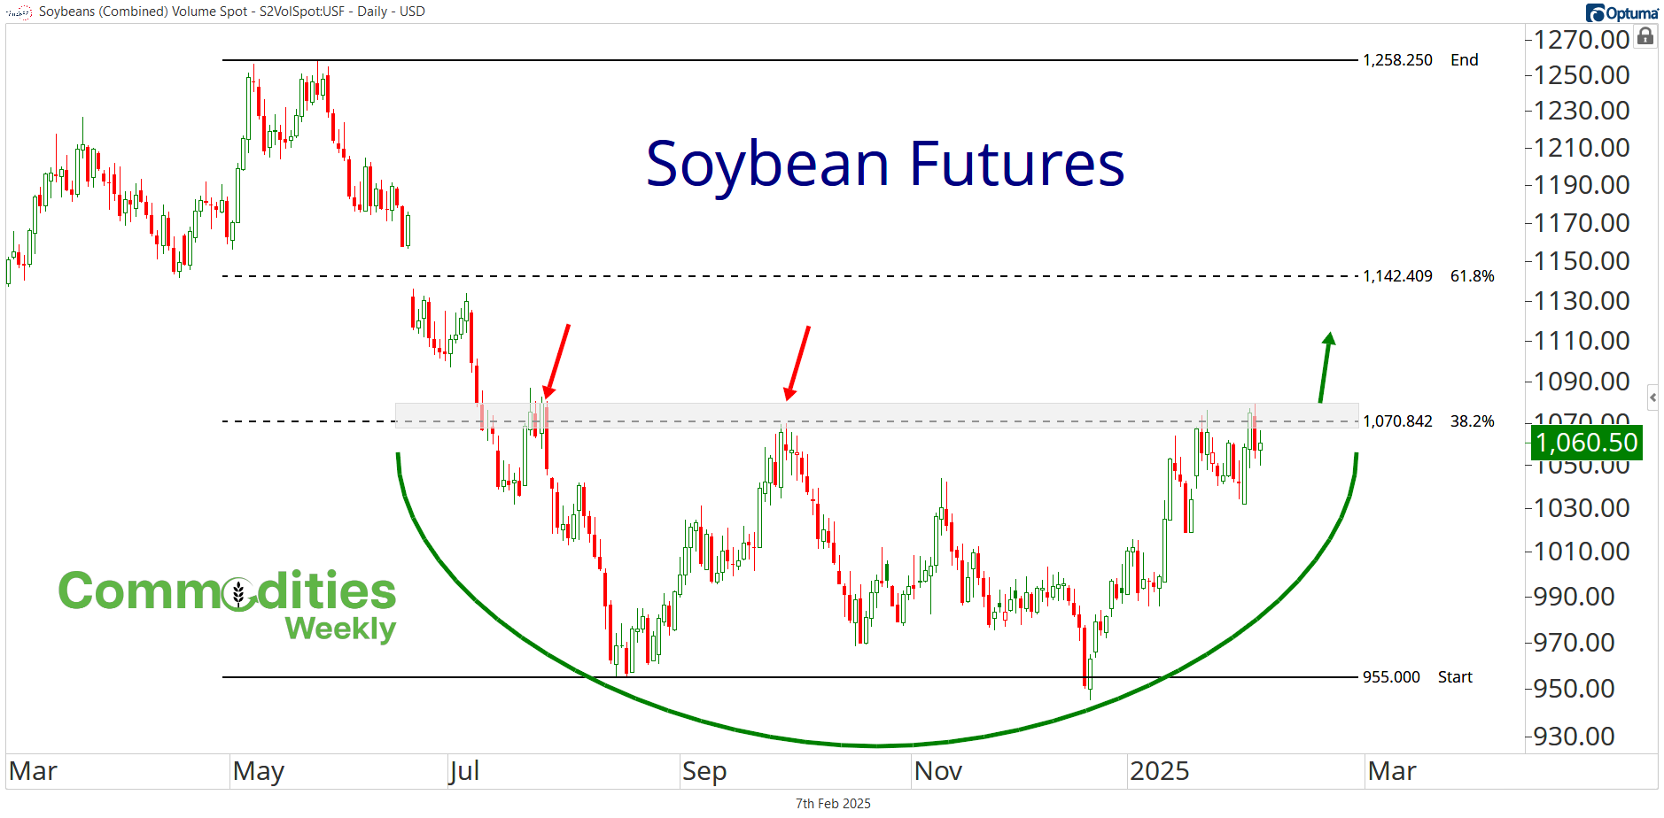This screenshot has height=818, width=1664.
Task: Click the 2025 label on date axis
Action: coord(1160,772)
